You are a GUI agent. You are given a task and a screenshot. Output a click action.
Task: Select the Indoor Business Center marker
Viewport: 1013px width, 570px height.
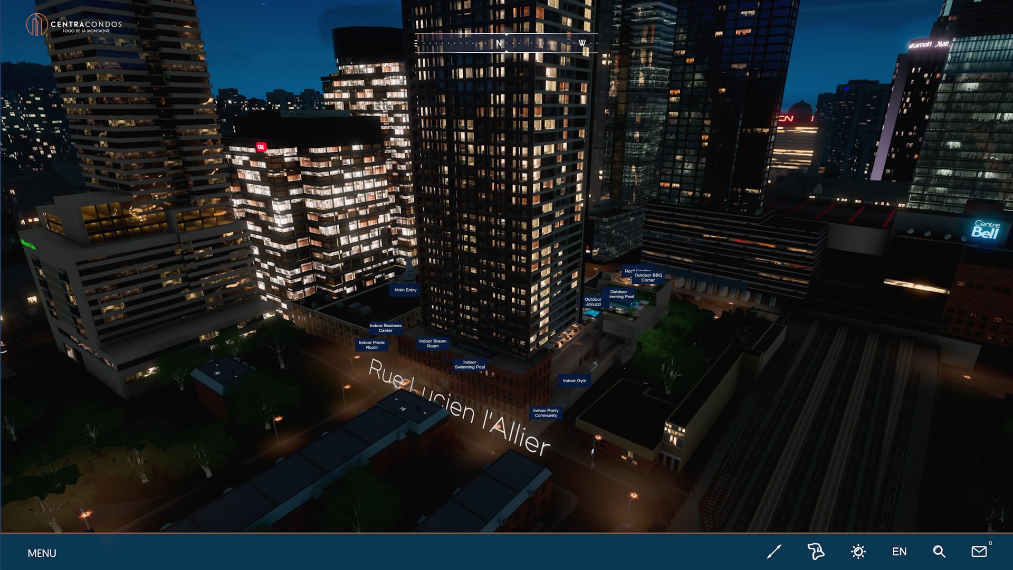pyautogui.click(x=385, y=328)
